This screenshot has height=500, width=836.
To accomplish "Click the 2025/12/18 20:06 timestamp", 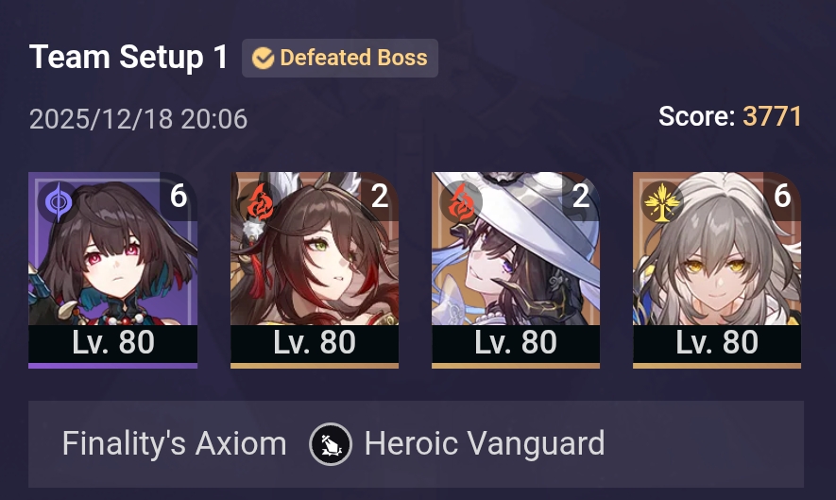I will pos(138,119).
